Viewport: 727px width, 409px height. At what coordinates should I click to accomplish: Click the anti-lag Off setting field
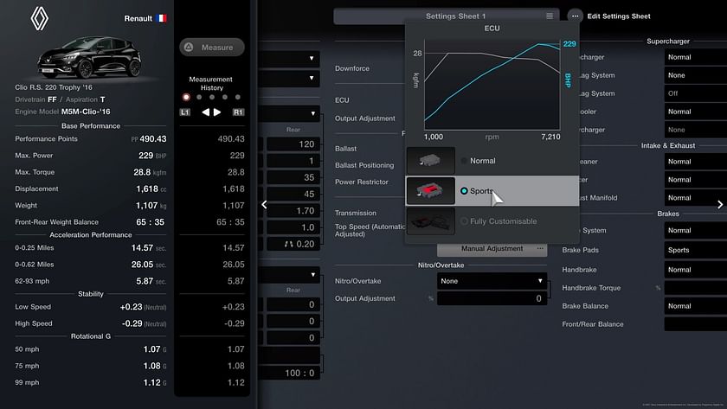[696, 93]
